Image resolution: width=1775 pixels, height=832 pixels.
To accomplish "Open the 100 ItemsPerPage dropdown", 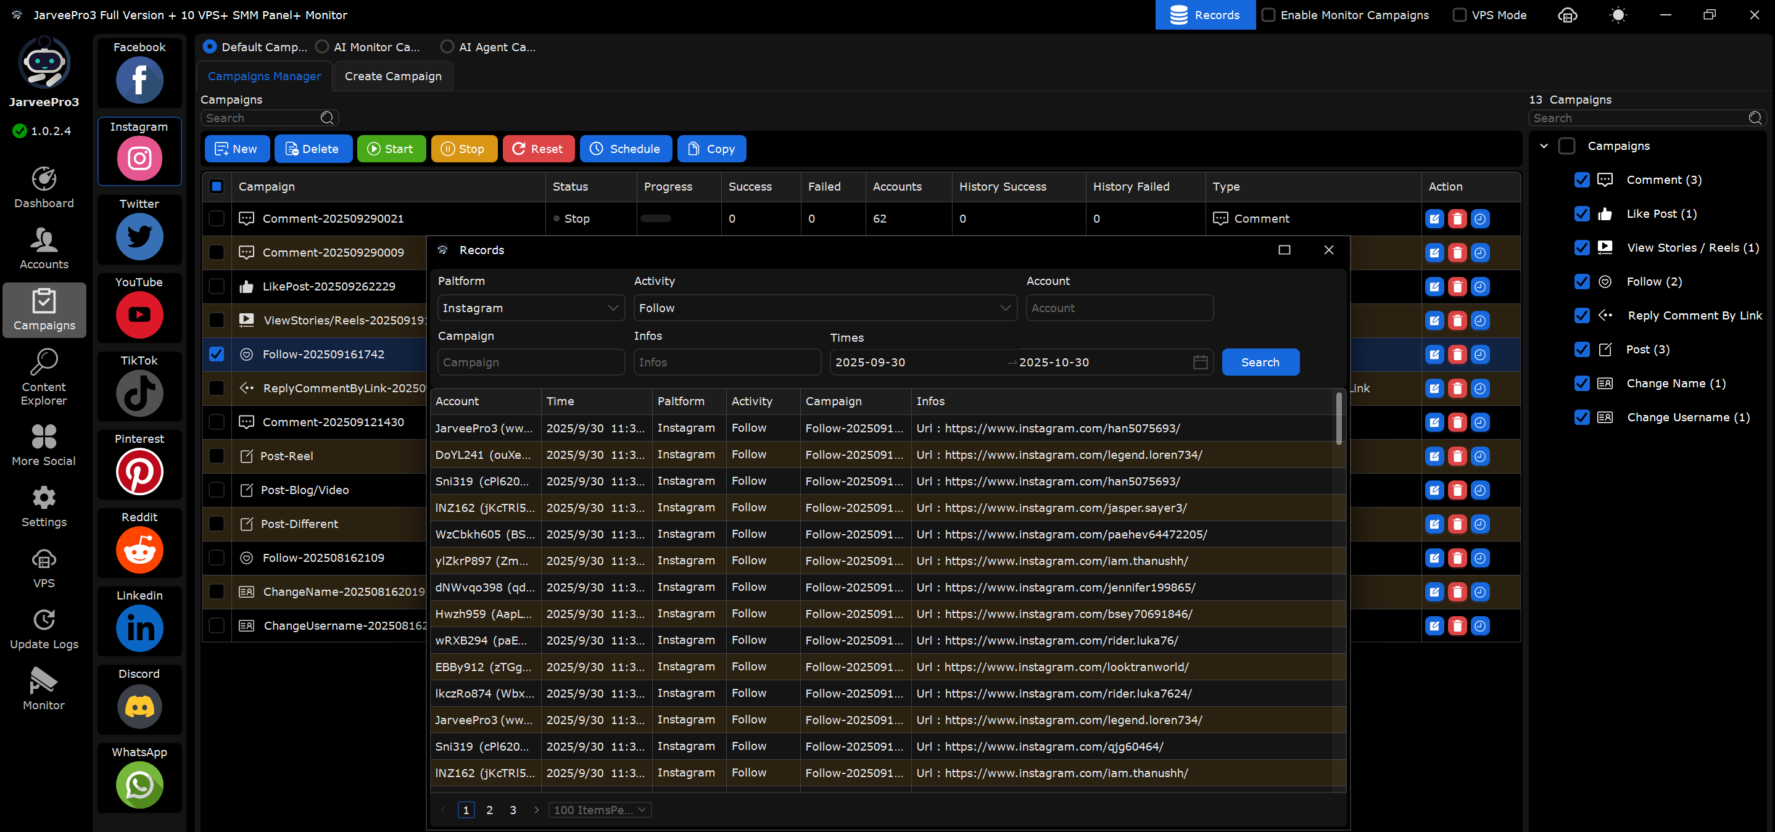I will 600,810.
